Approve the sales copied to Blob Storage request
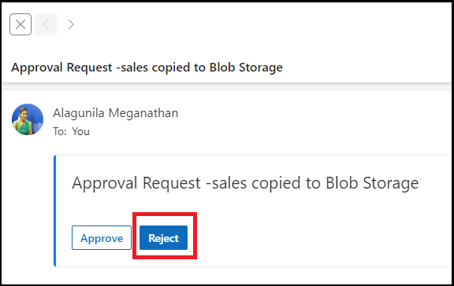454x286 pixels. (x=102, y=238)
